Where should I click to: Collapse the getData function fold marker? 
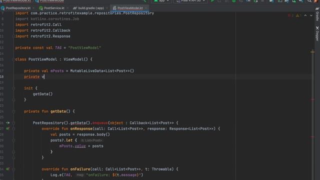tap(13, 111)
